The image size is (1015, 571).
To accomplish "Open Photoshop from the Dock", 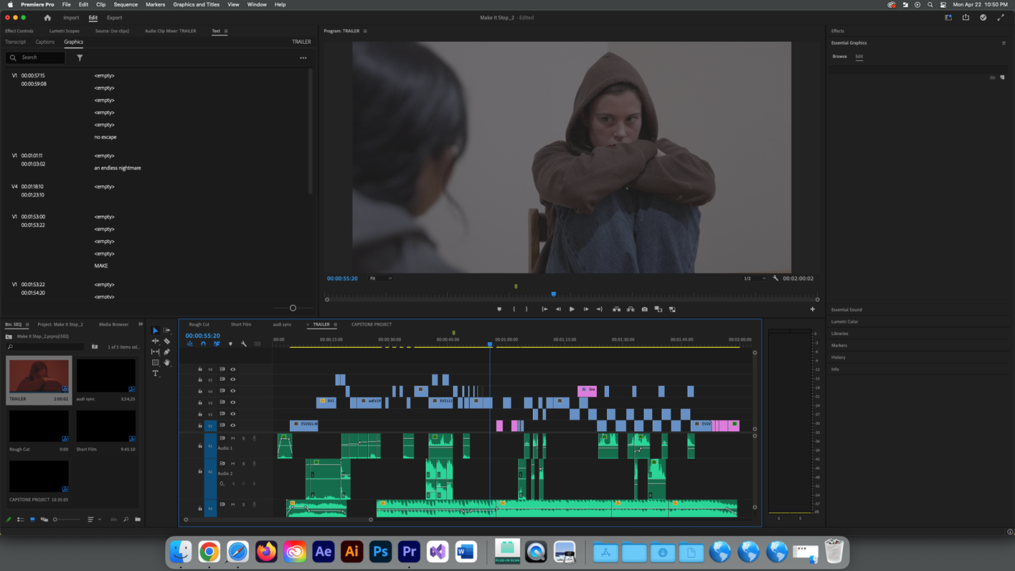I will click(381, 551).
